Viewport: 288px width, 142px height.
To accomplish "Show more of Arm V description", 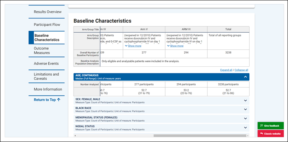I will tap(135, 46).
